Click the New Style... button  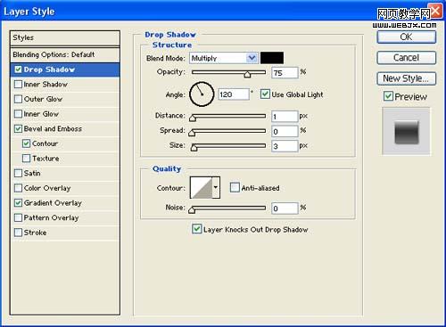coord(406,78)
